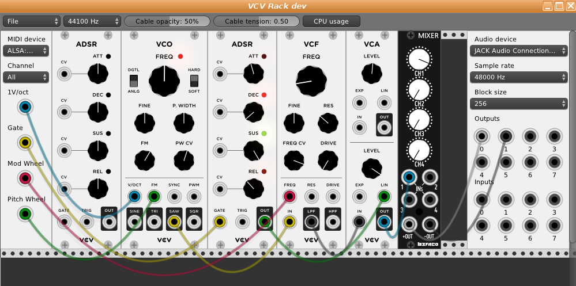576x286 pixels.
Task: Open the 44100 Hz sample rate dropdown
Action: [92, 21]
